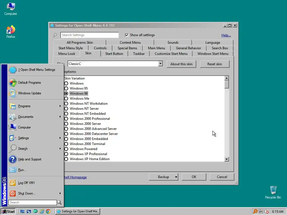Click the magnifier icon beside Search Settings
This screenshot has width=287, height=215.
tap(55, 35)
